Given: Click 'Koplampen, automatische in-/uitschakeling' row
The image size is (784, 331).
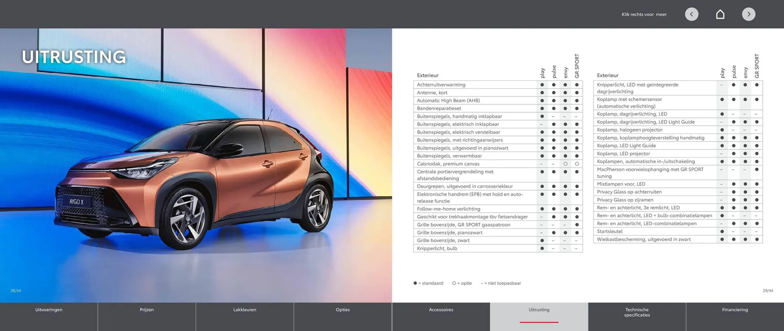Looking at the screenshot, I should 678,162.
